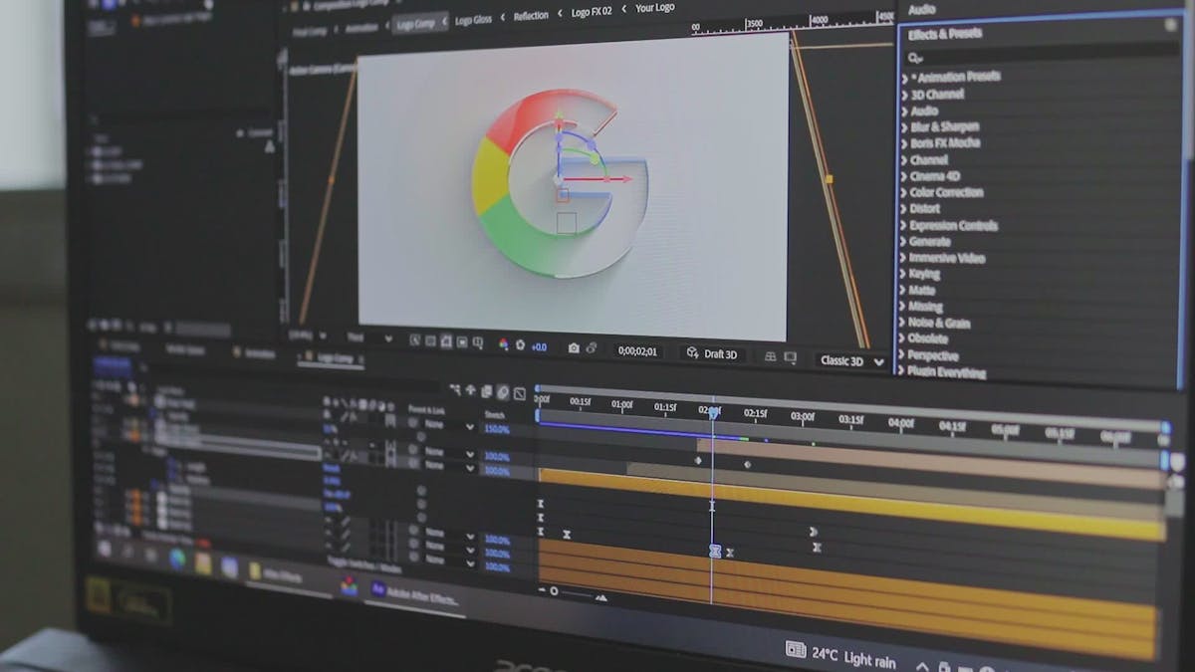Screen dimensions: 1195x672
Task: Expand the Animation Presets folder
Action: 953,77
